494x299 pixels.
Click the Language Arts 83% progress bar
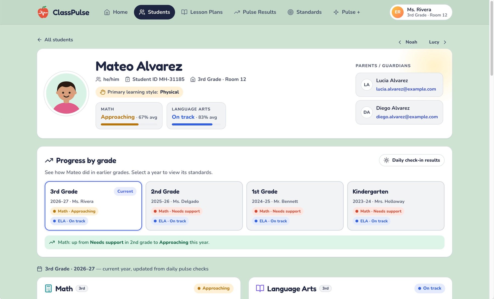pyautogui.click(x=196, y=124)
